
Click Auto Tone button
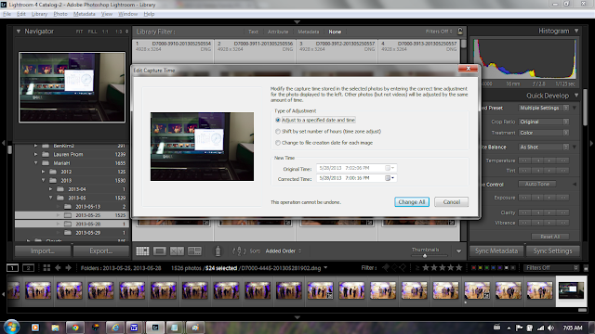[x=537, y=184]
